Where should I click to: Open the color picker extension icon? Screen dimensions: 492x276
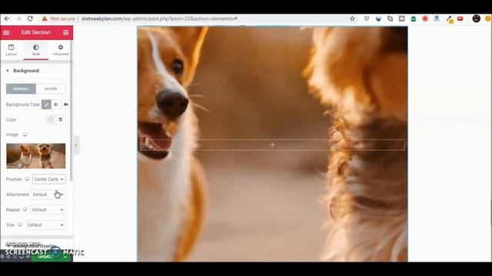pyautogui.click(x=450, y=19)
